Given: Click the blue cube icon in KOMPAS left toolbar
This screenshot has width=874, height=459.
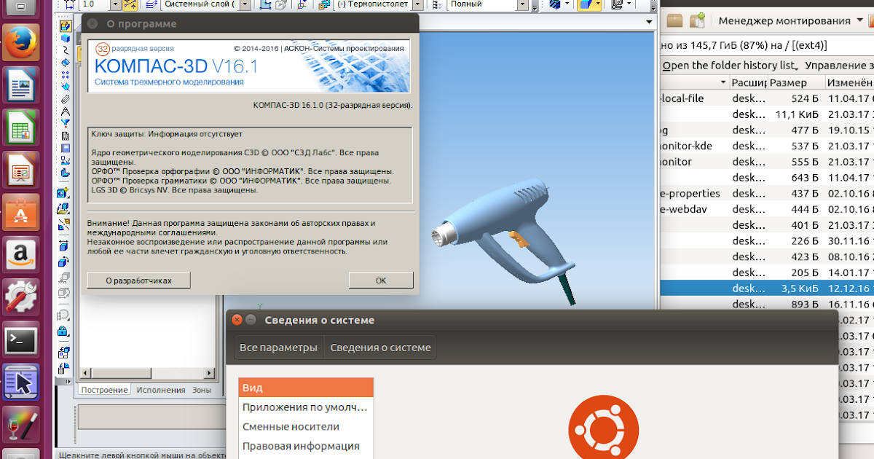Looking at the screenshot, I should coord(66,38).
